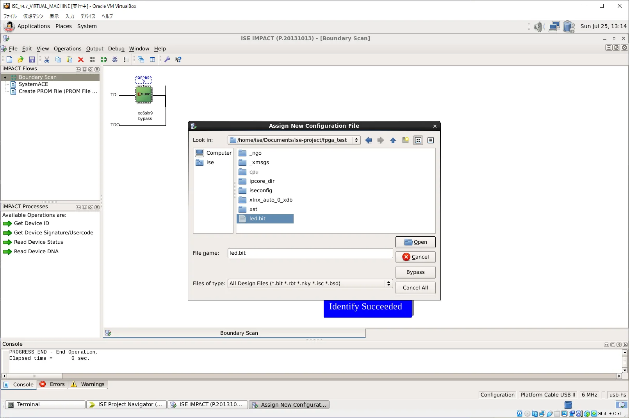The image size is (629, 418).
Task: Click the red Delete X toolbar icon
Action: coord(81,59)
